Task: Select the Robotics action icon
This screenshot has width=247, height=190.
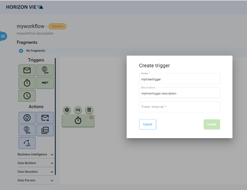Action: (x=27, y=143)
